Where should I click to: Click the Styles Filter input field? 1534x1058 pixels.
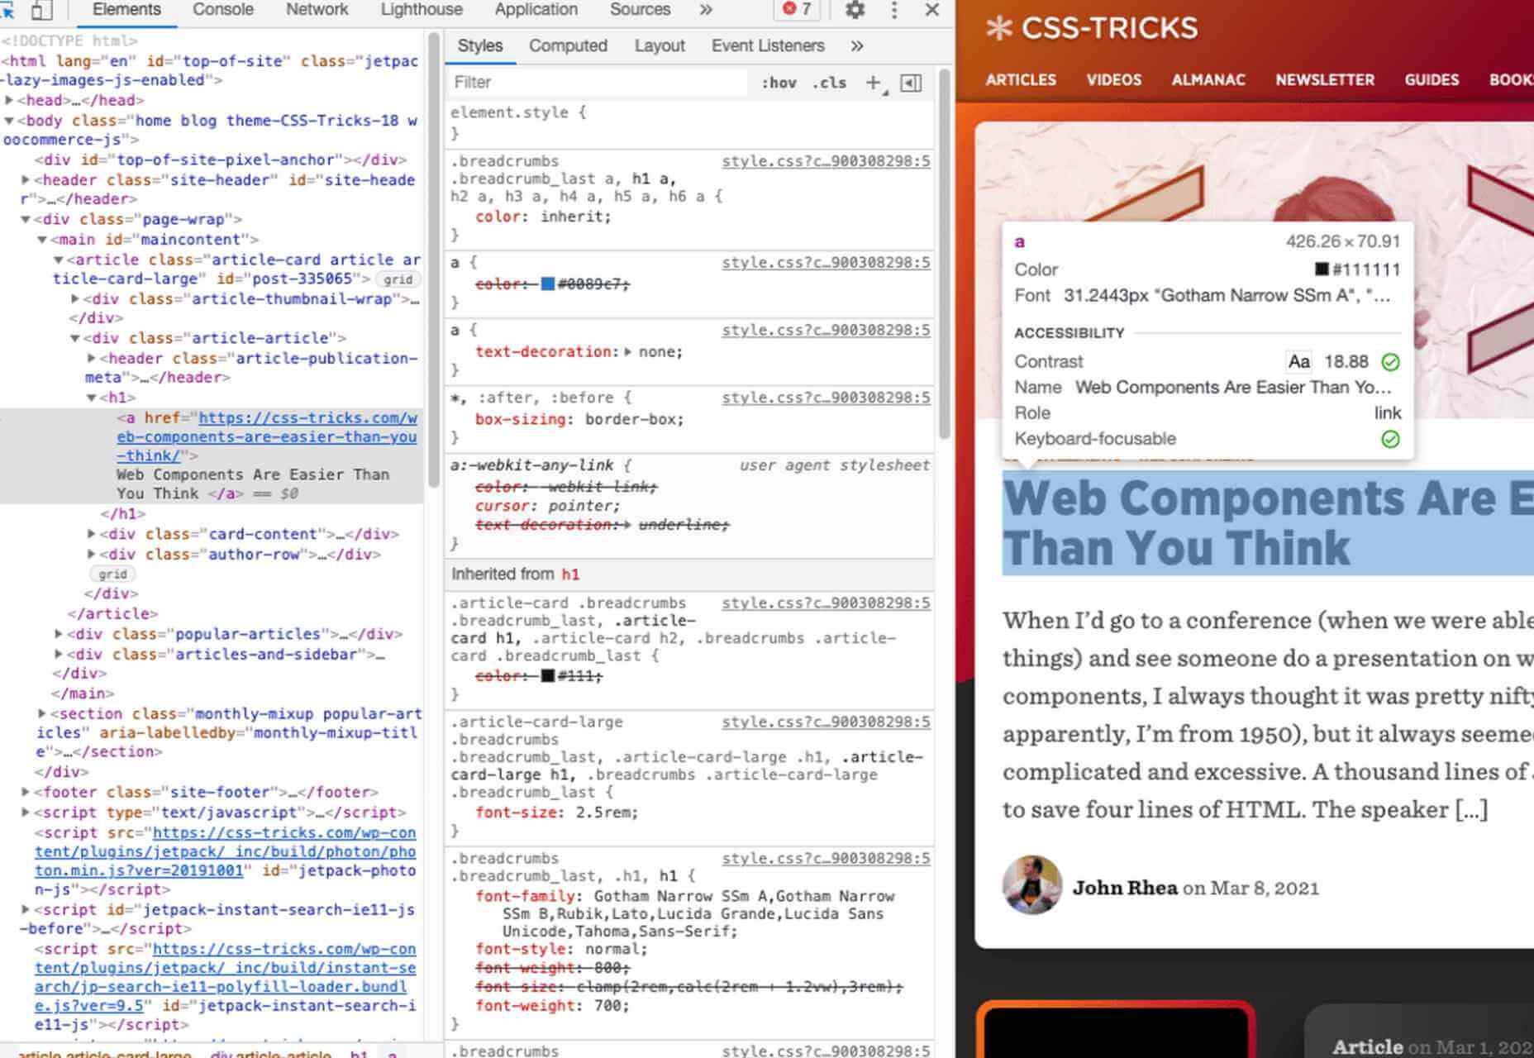tap(597, 83)
